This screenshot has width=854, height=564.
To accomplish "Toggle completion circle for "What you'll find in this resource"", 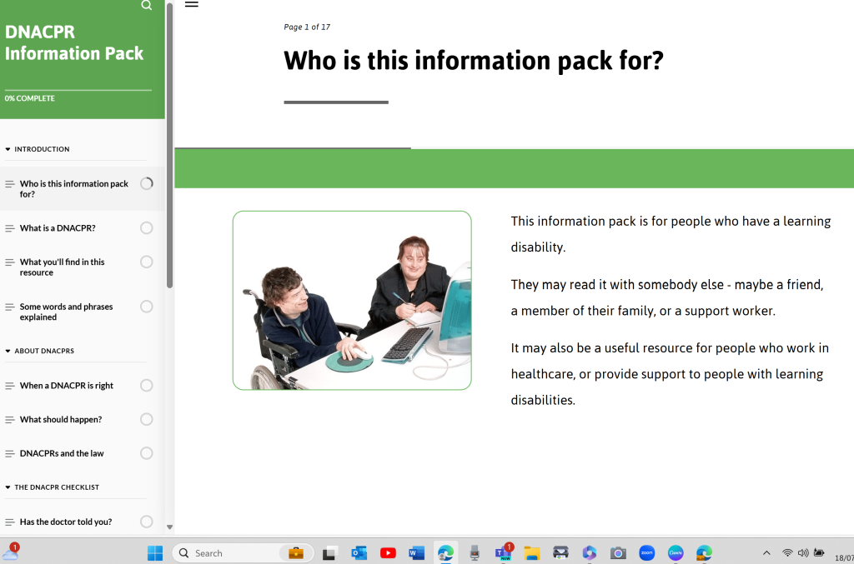I will coord(147,262).
